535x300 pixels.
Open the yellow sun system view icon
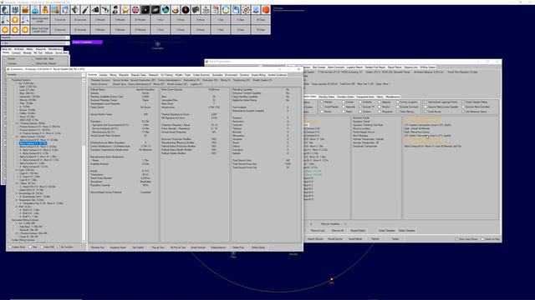pos(145,9)
